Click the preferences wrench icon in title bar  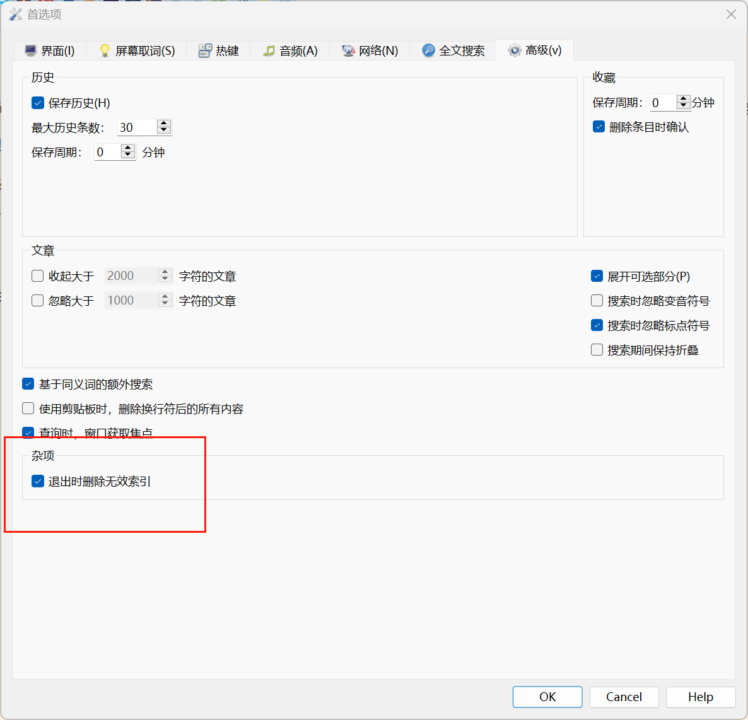16,15
